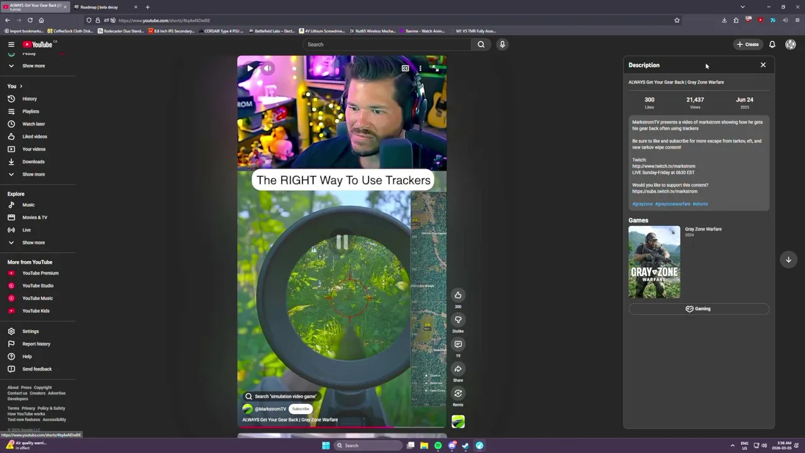
Task: Open the You section chevron
Action: (21, 86)
